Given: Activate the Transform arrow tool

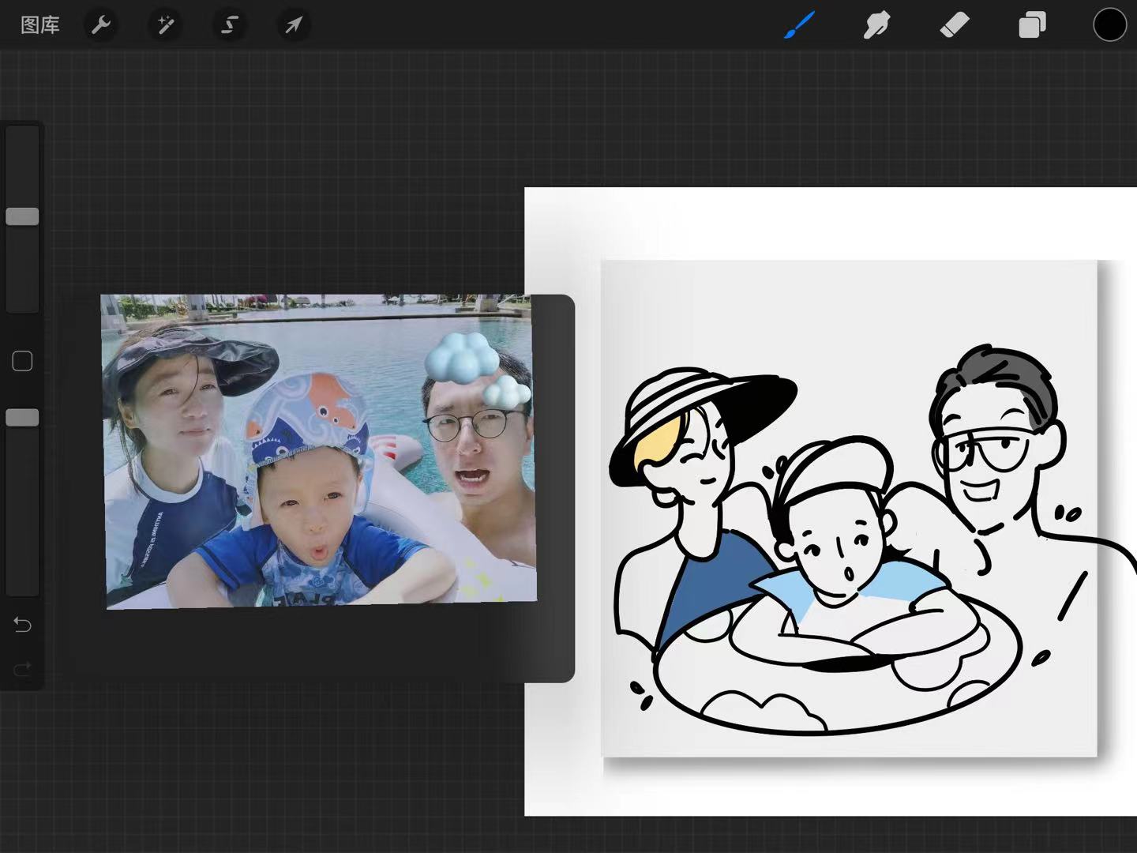Looking at the screenshot, I should [x=293, y=25].
